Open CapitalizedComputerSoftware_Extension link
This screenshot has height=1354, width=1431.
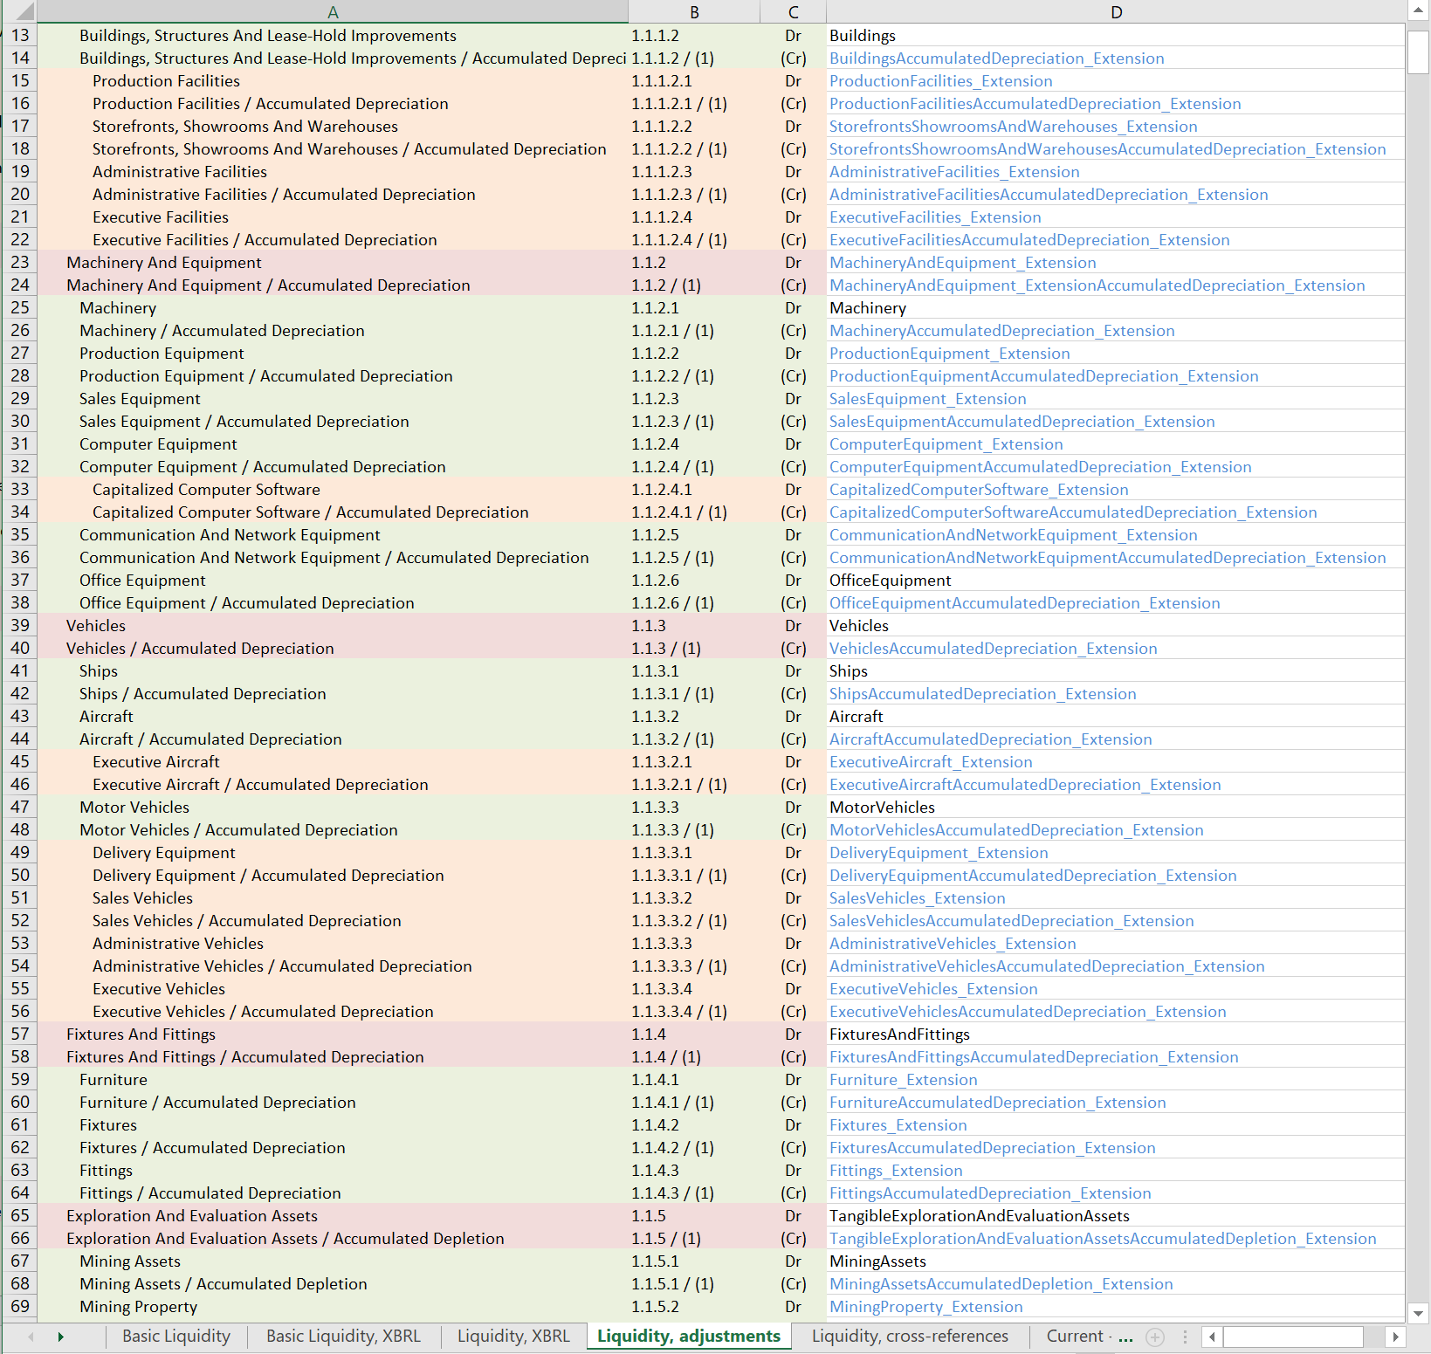(x=978, y=489)
